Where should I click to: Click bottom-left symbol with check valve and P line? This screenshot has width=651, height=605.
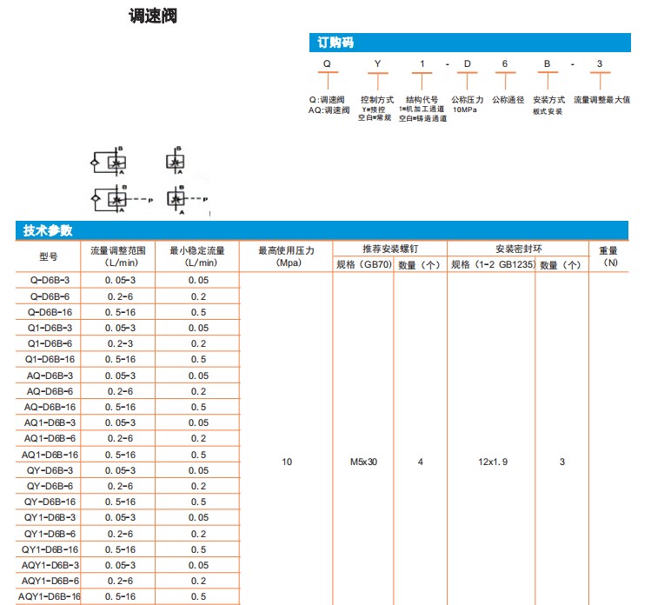pyautogui.click(x=113, y=199)
